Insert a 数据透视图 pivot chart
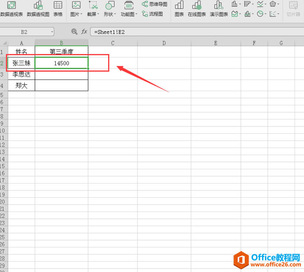 pos(38,9)
